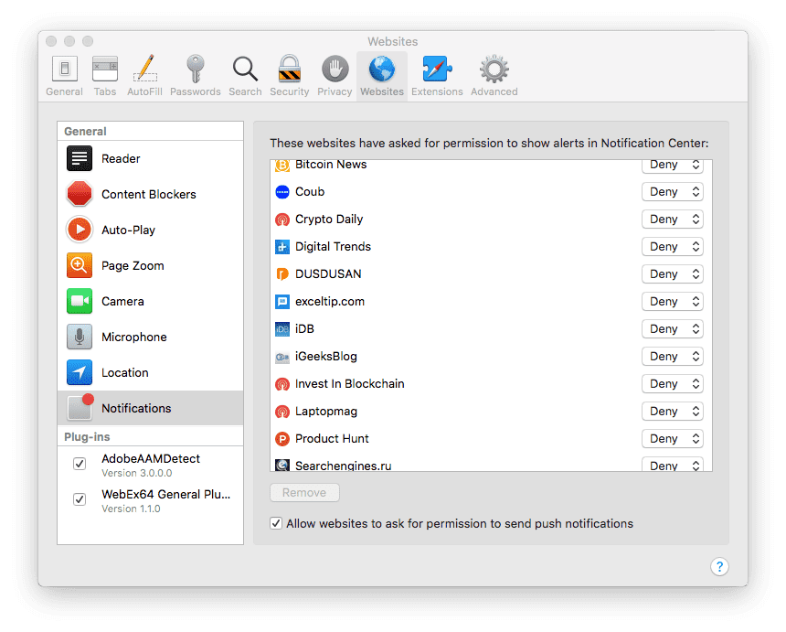Open the AutoFill pencil icon
Viewport: 786px width, 632px height.
tap(145, 69)
